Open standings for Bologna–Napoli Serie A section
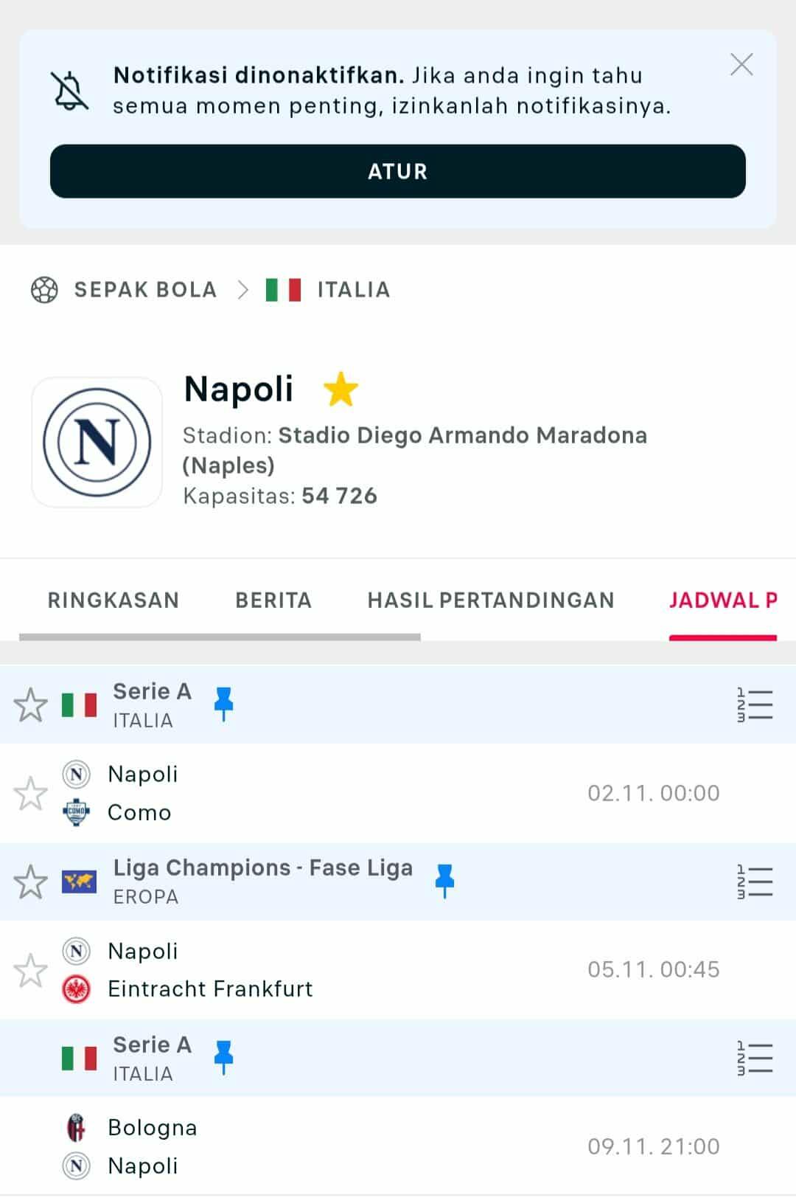 click(x=755, y=1058)
